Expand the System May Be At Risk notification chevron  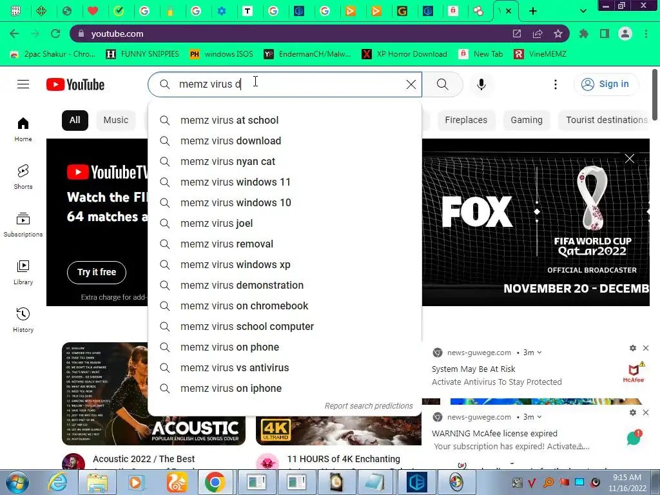pos(539,353)
